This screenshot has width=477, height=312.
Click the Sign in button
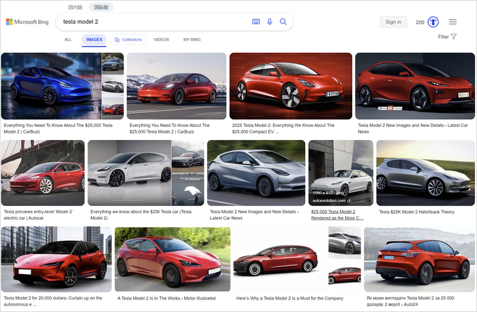pyautogui.click(x=393, y=22)
